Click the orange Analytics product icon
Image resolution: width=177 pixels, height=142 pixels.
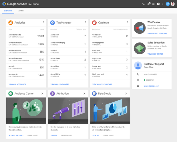tap(11, 23)
